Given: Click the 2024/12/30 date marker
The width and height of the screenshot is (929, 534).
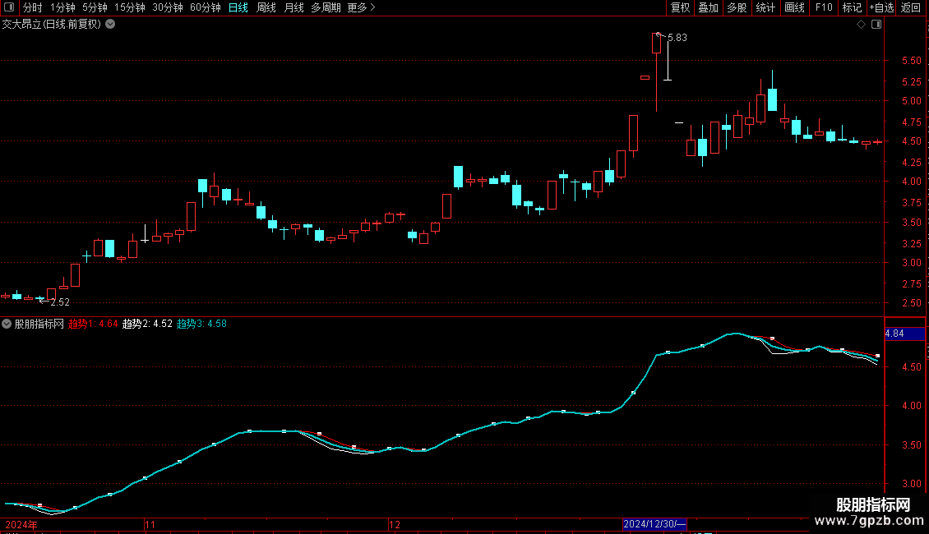Looking at the screenshot, I should coord(654,524).
